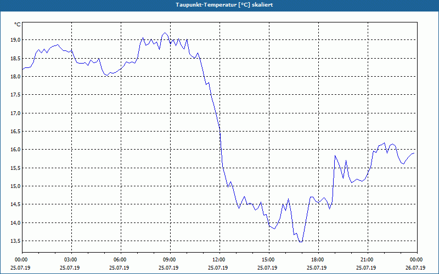This screenshot has width=439, height=274.
Task: Click the curve's lowest point near 17:00
Action: [301, 242]
